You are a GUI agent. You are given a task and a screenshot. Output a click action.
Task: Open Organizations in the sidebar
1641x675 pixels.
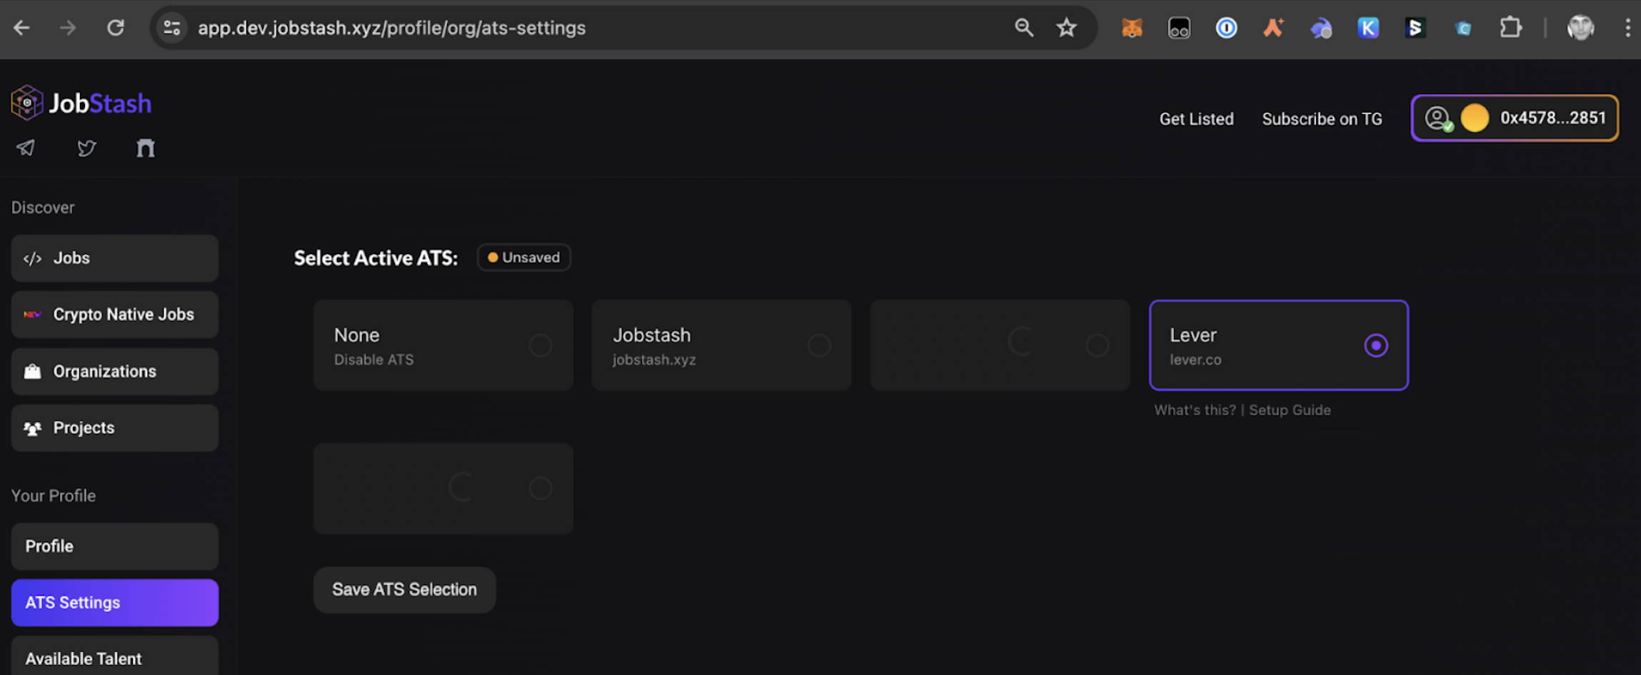point(115,371)
